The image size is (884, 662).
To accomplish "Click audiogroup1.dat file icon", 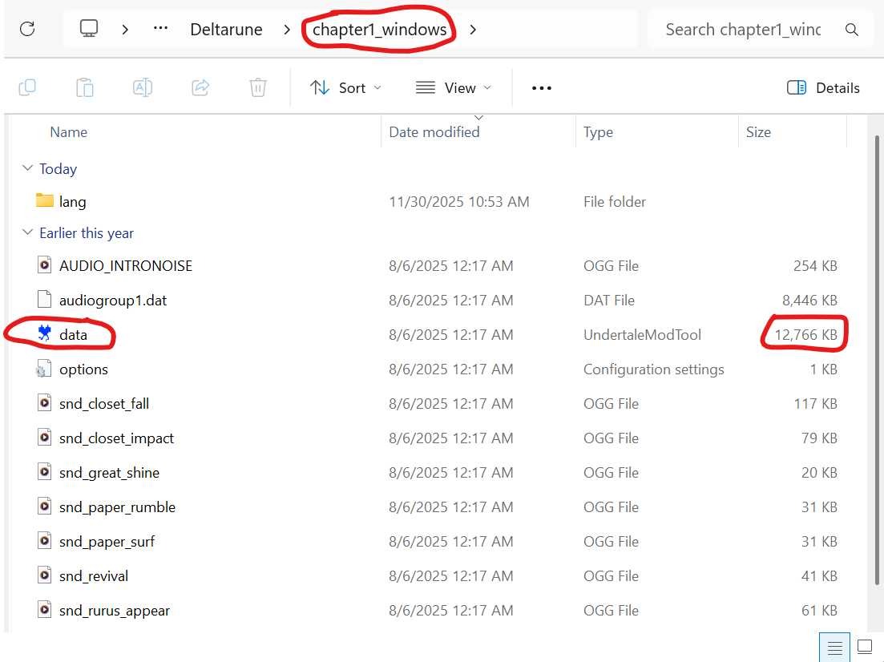I will coord(45,300).
